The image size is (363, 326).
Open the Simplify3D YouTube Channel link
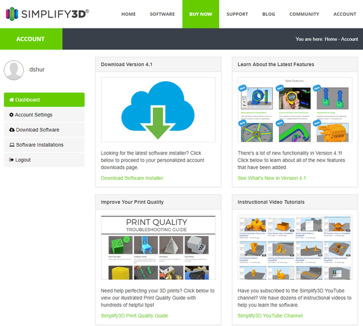pos(270,316)
